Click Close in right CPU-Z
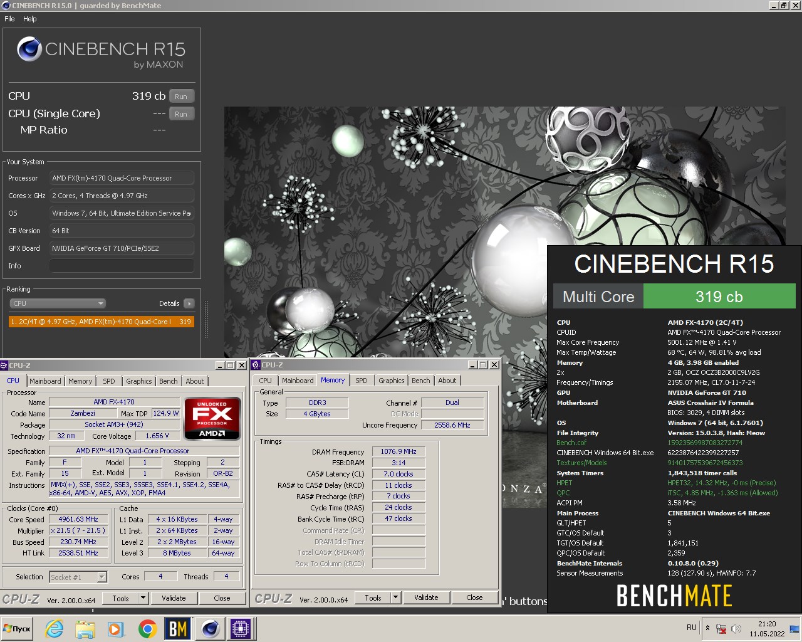 pyautogui.click(x=475, y=597)
